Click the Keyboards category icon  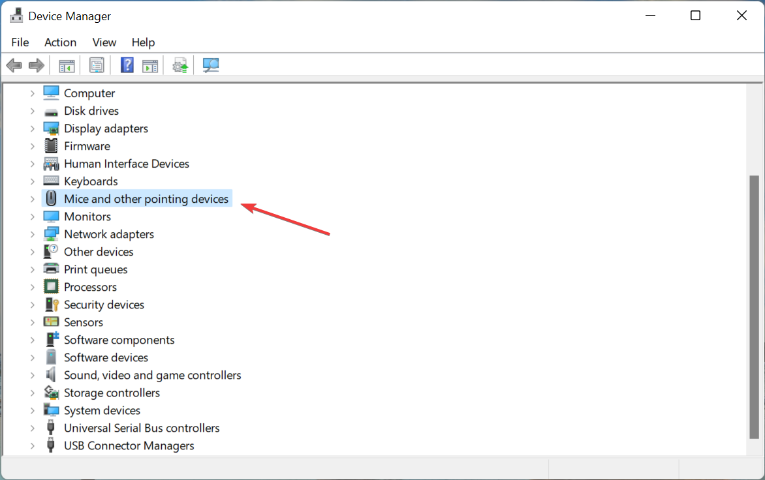tap(51, 181)
